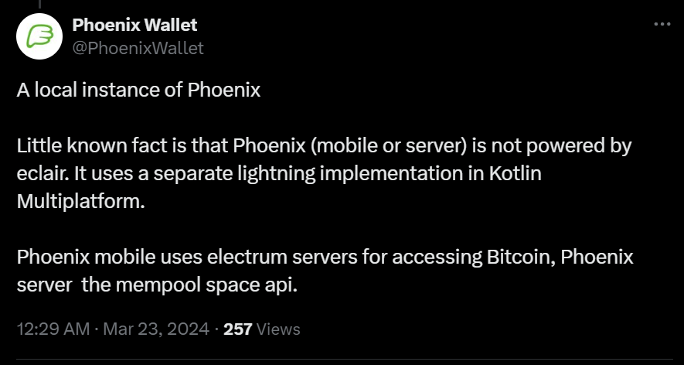The height and width of the screenshot is (365, 684).
Task: Click the 257 view count number
Action: [238, 329]
